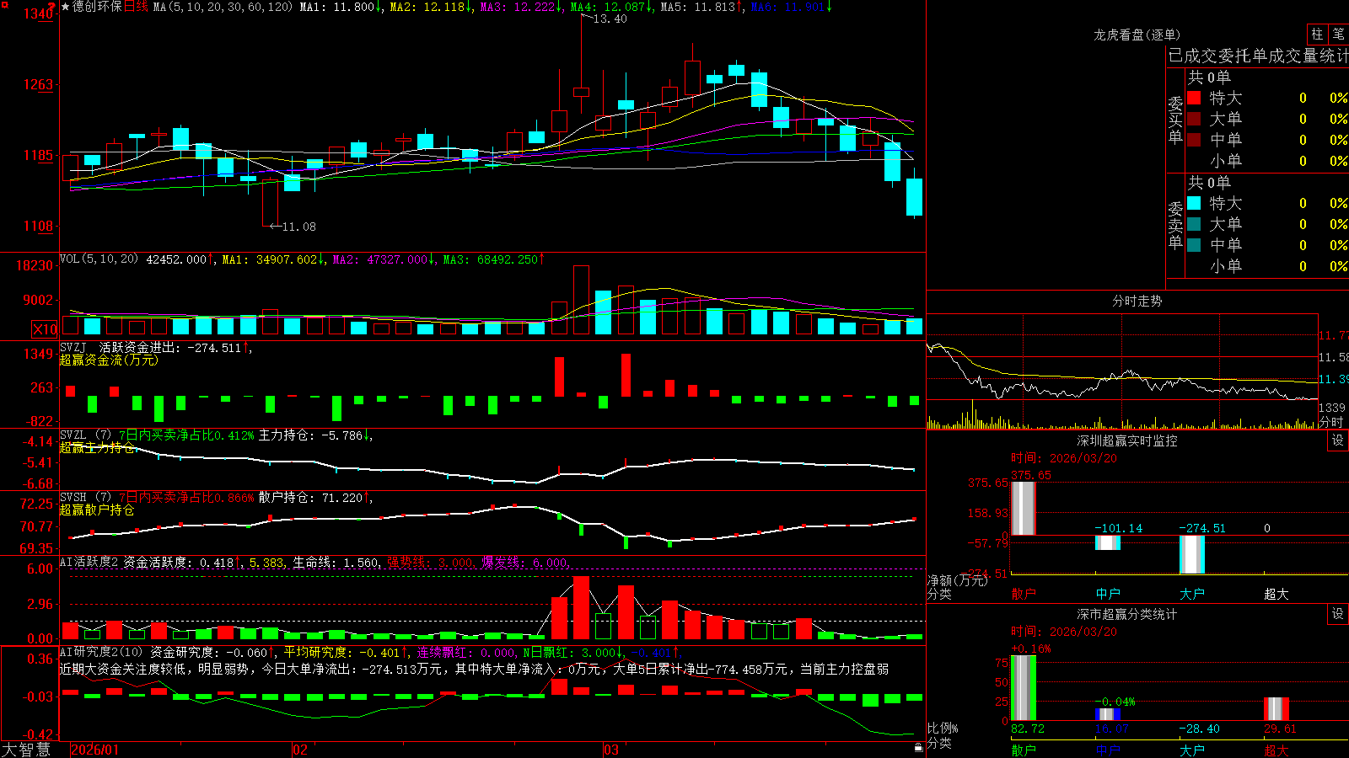Click the AI活跃度2 indicator label
The width and height of the screenshot is (1349, 758).
pyautogui.click(x=89, y=562)
